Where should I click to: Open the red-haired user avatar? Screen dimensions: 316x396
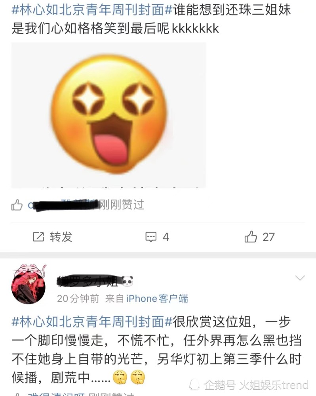tap(29, 284)
